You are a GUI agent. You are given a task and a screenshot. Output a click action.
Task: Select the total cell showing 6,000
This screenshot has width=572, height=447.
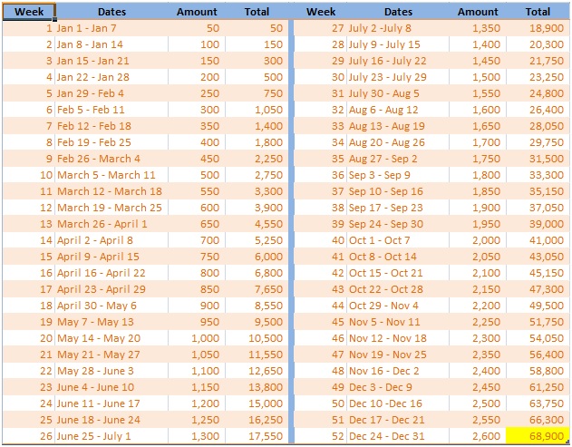[257, 257]
